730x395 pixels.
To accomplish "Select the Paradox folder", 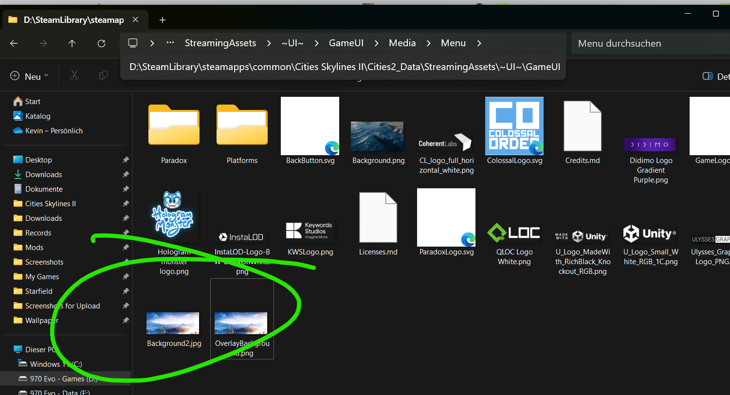I will coord(174,131).
